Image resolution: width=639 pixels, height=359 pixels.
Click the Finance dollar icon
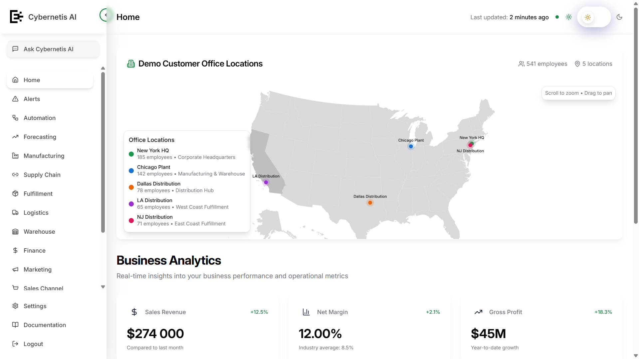(x=15, y=251)
